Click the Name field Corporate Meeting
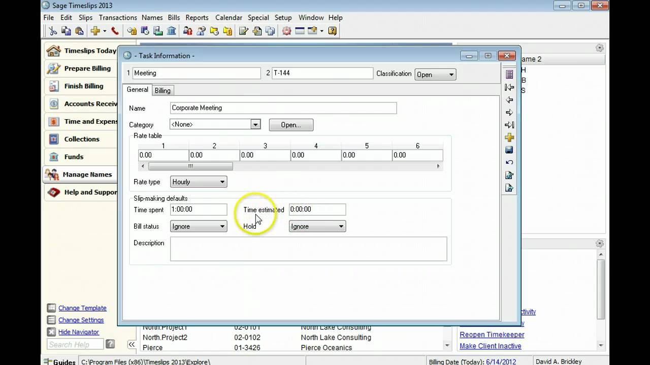 click(x=283, y=108)
